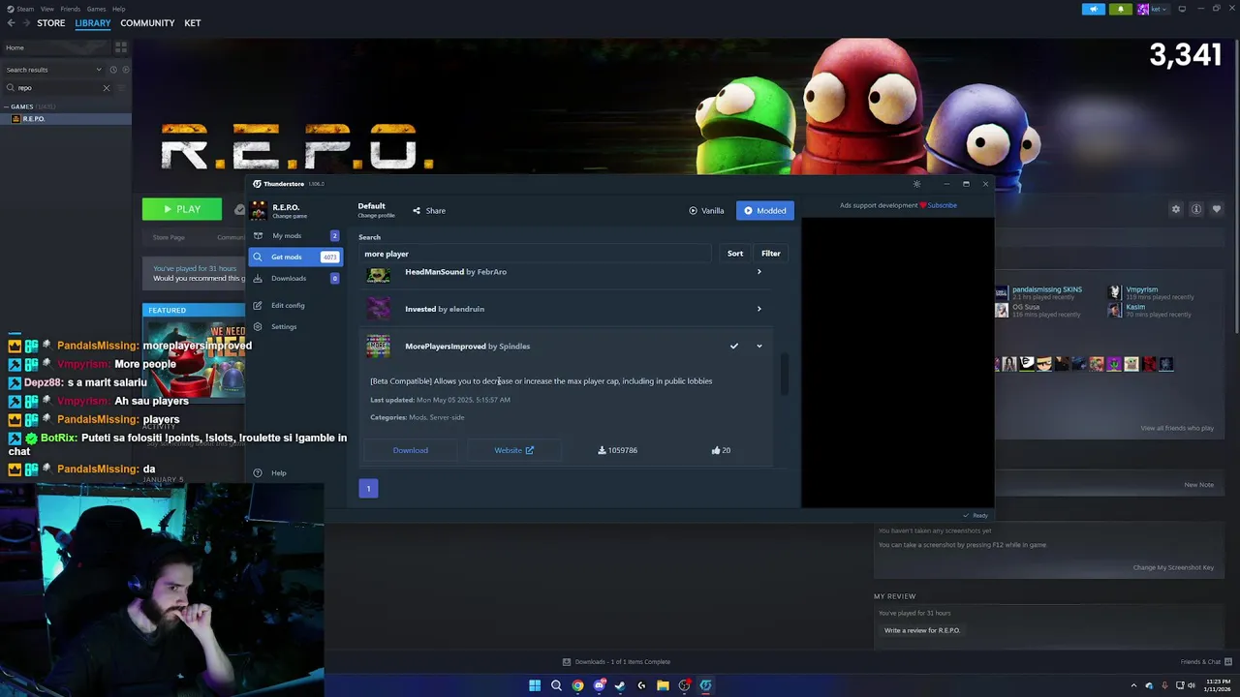The image size is (1240, 697).
Task: Navigate forward with Steam forward arrow
Action: (25, 22)
